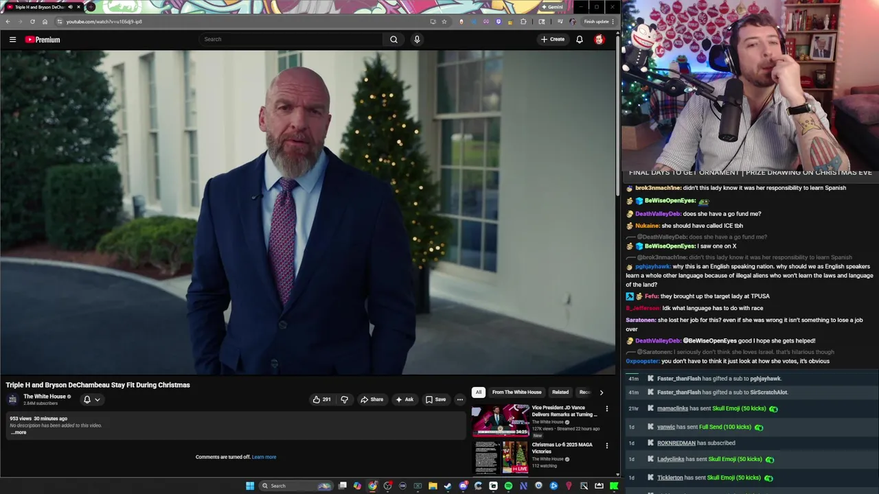Select the From The White House chip
879x494 pixels.
pos(516,392)
